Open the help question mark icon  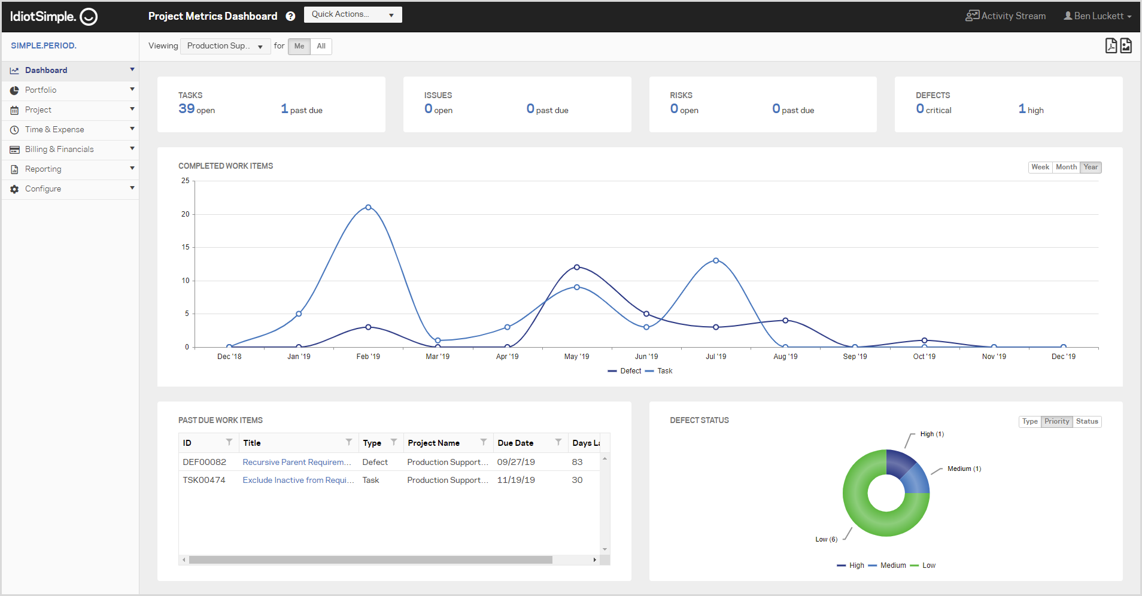click(x=290, y=16)
